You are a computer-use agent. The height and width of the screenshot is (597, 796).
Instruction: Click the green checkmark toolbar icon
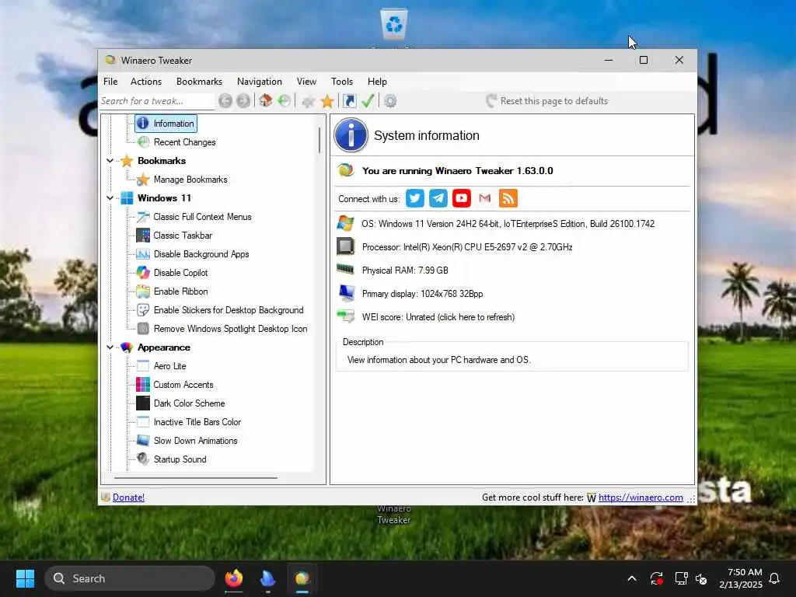[368, 100]
